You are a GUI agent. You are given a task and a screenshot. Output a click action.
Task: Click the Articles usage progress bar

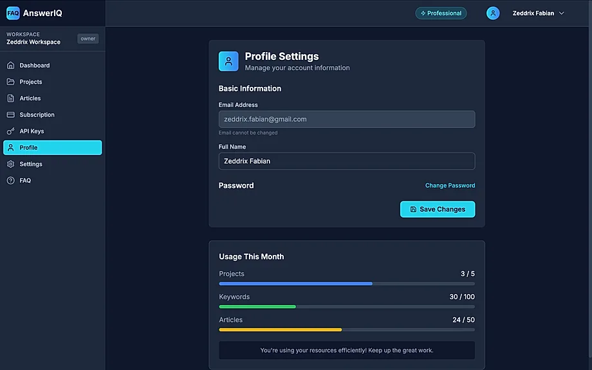[347, 329]
